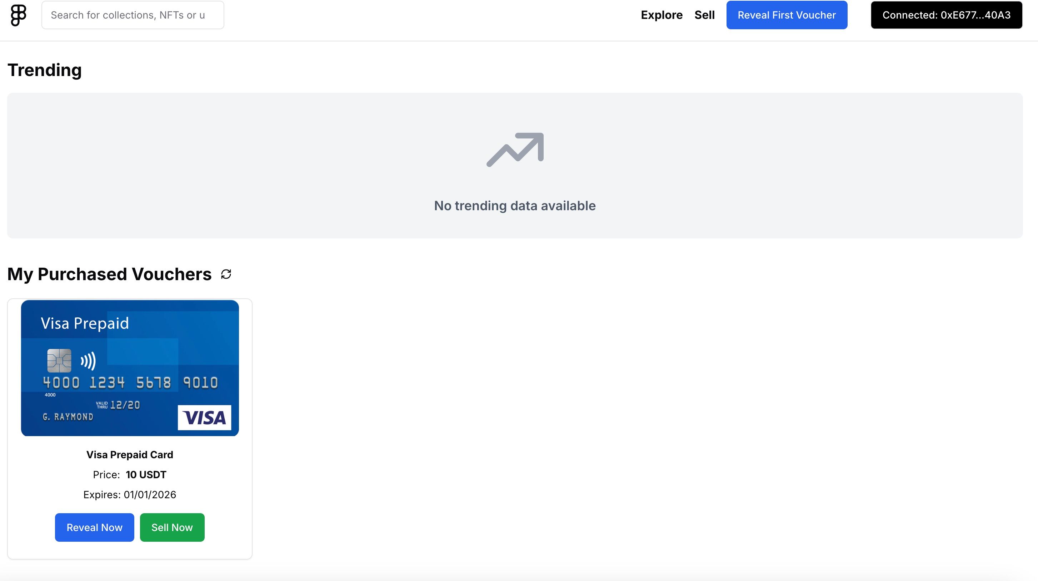
Task: Click the Trending heading
Action: 45,70
